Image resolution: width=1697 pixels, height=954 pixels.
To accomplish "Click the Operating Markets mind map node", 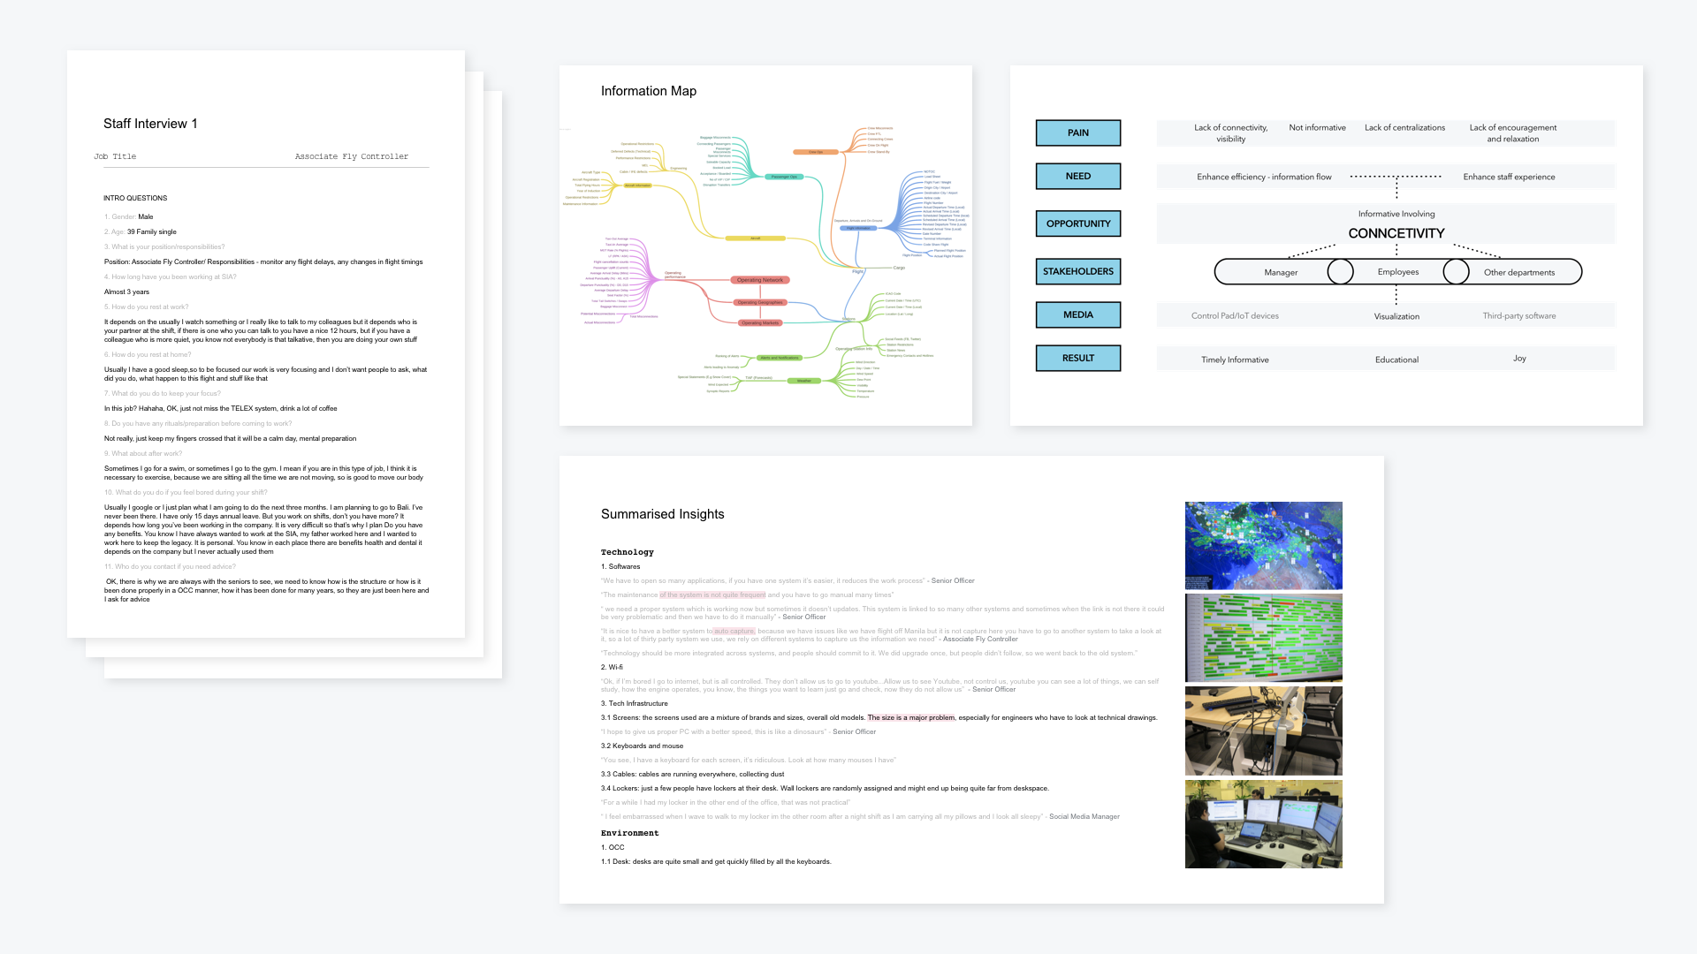I will coord(759,322).
